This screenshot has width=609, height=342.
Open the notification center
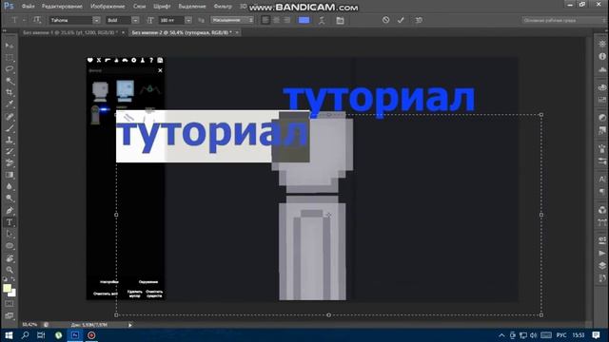pos(597,335)
